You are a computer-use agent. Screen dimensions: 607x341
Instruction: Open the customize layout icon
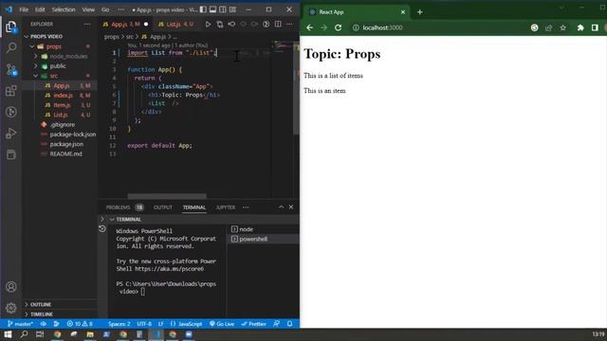tap(232, 9)
